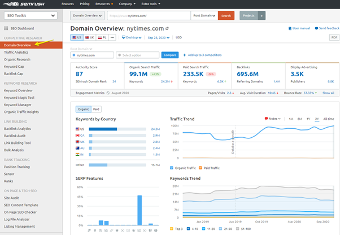340x235 pixels.
Task: Open nytimes.com external link icon
Action: pyautogui.click(x=167, y=28)
